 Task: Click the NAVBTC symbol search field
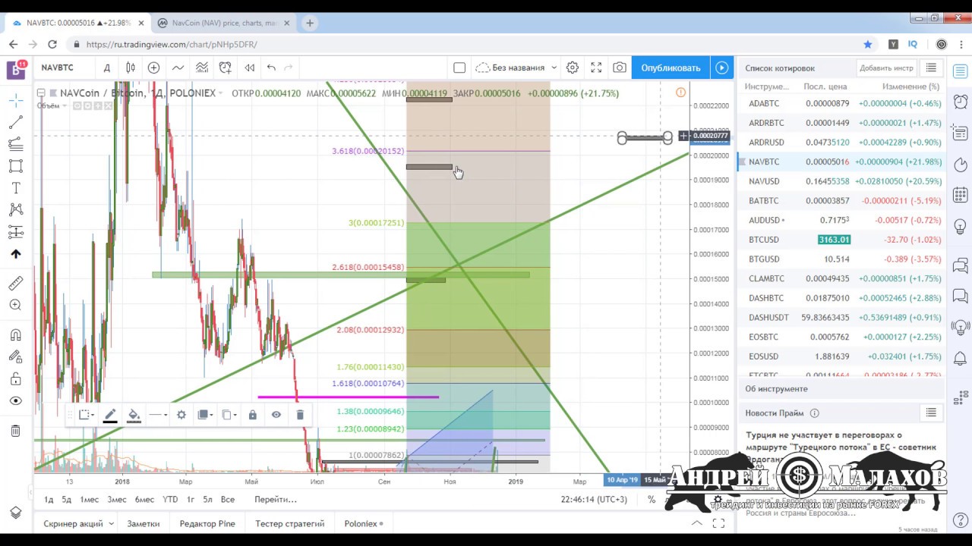[x=65, y=67]
